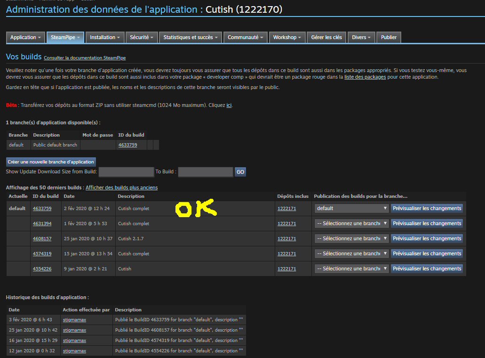Open depot 1222171 for build 4608157

(x=287, y=239)
